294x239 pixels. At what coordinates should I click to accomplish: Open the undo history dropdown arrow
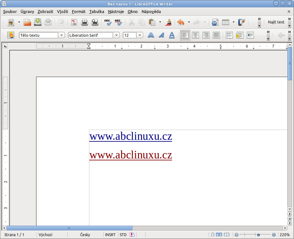pos(189,22)
